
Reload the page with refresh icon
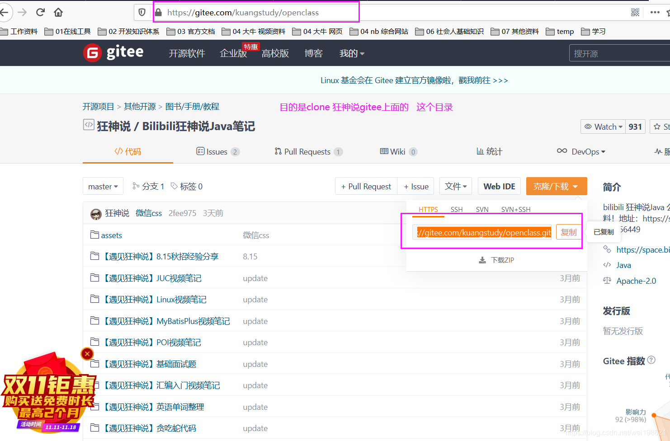[40, 12]
